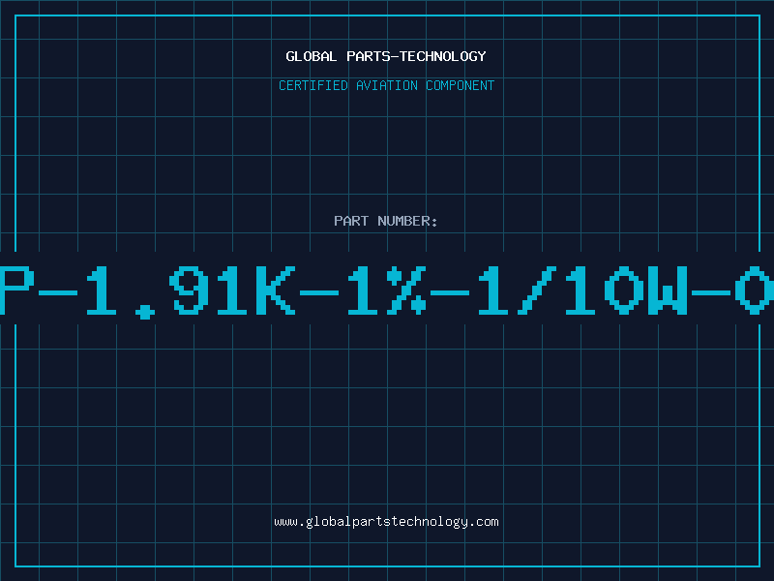
Task: Click the GLOBAL PARTS-TECHNOLOGY heading
Action: tap(386, 56)
